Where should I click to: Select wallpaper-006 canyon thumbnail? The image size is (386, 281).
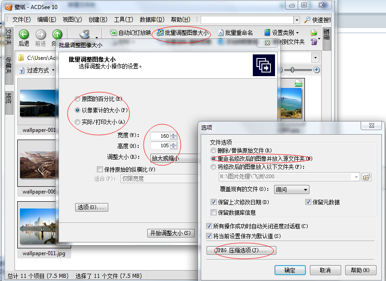click(x=37, y=164)
